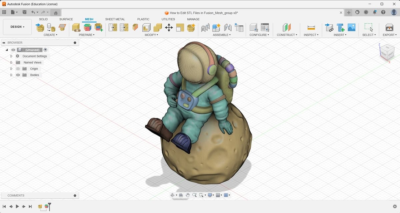Viewport: 400px width, 213px height.
Task: Open Display Settings dropdown in navigation bar
Action: (x=211, y=195)
